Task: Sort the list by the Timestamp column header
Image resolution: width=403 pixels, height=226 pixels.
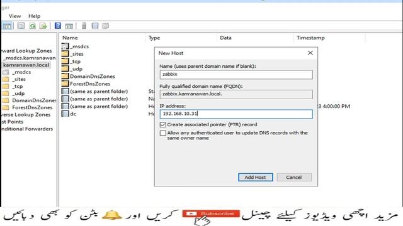Action: click(x=310, y=38)
